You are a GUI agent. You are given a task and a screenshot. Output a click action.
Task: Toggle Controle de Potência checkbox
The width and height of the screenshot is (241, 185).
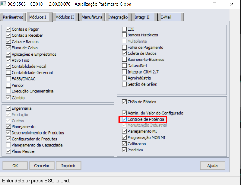tap(124, 119)
